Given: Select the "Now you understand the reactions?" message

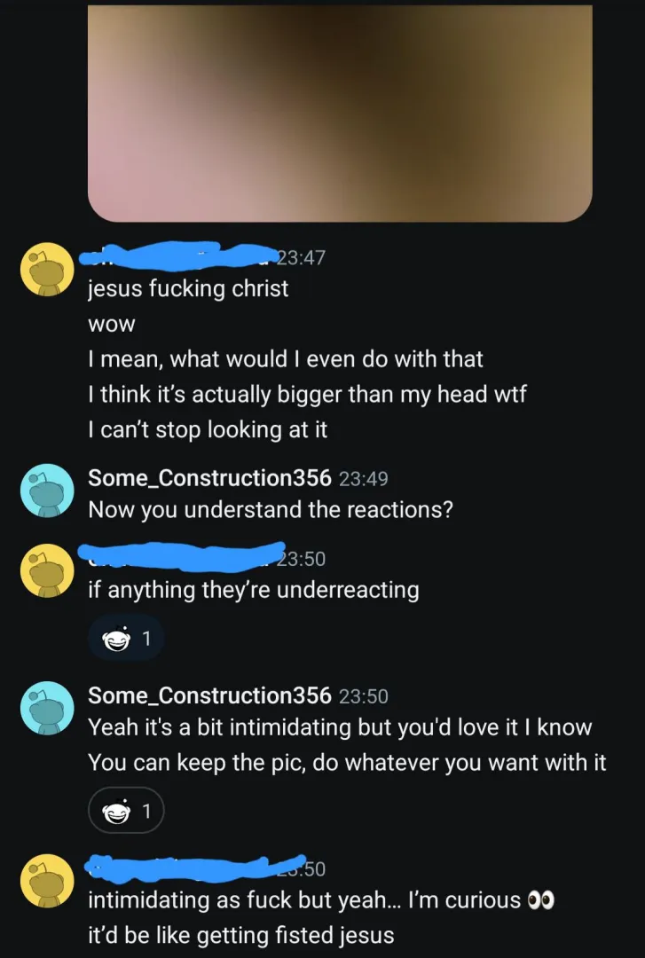Looking at the screenshot, I should point(270,511).
